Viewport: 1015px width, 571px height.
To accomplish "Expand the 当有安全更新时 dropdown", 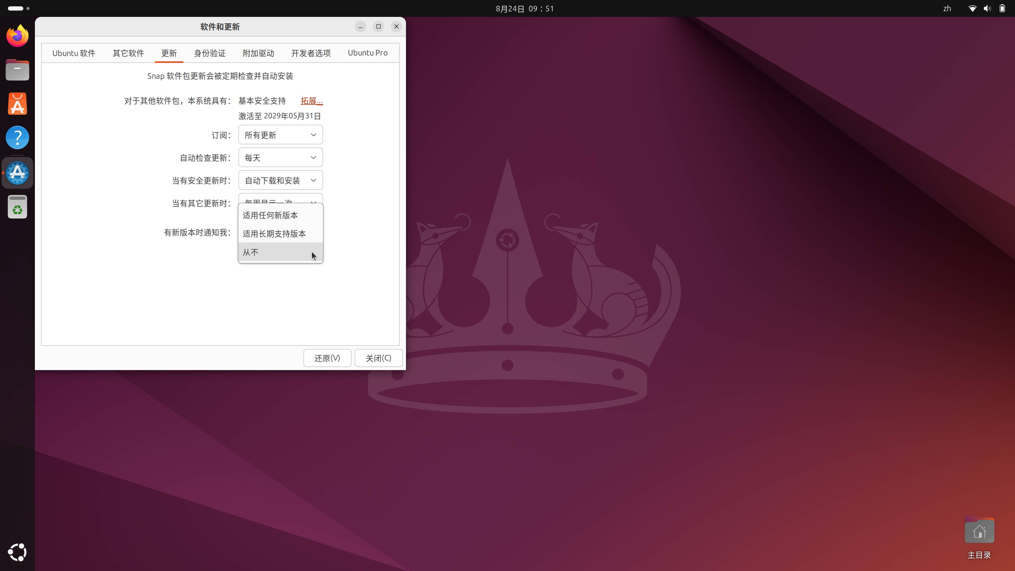I will (x=280, y=180).
